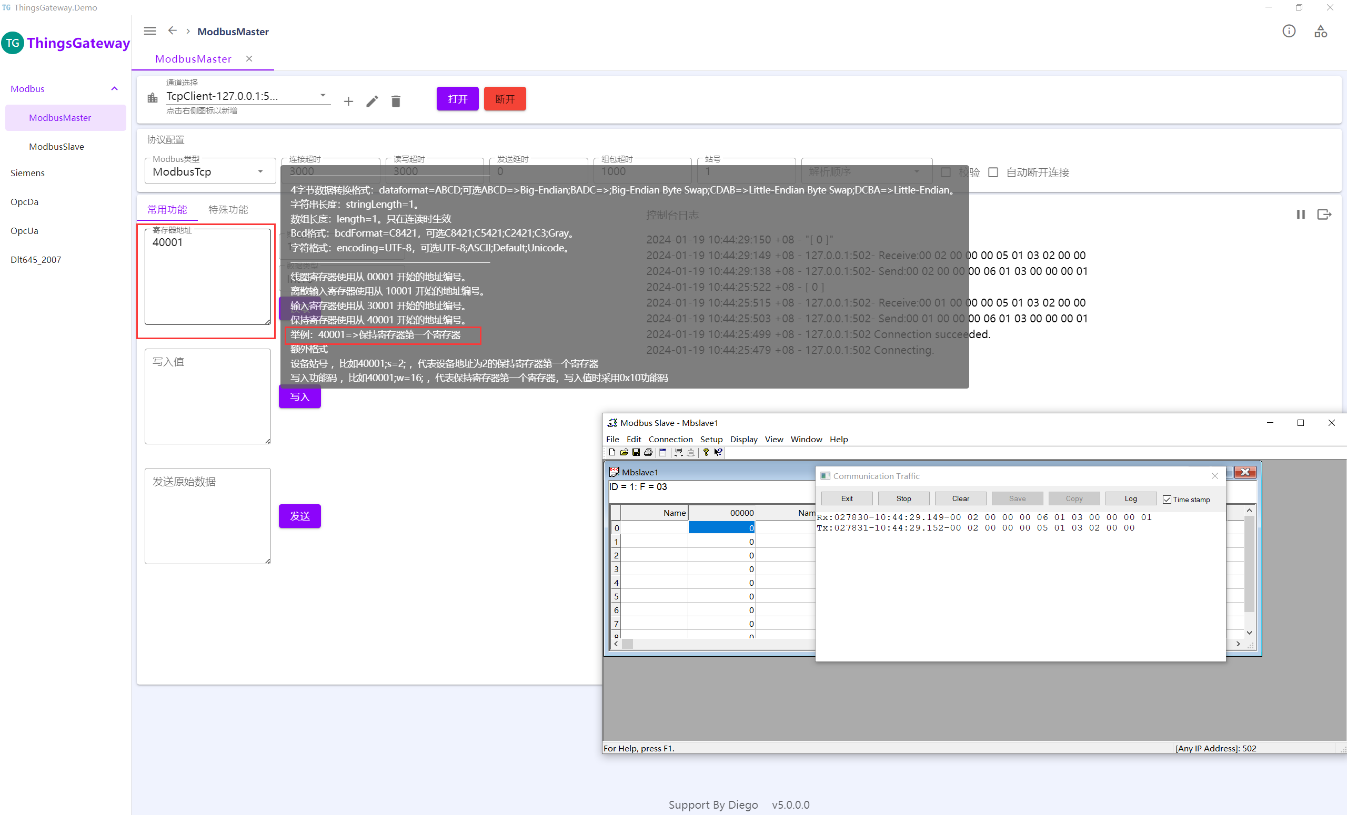Open the info icon in the header
This screenshot has height=815, width=1347.
tap(1289, 31)
